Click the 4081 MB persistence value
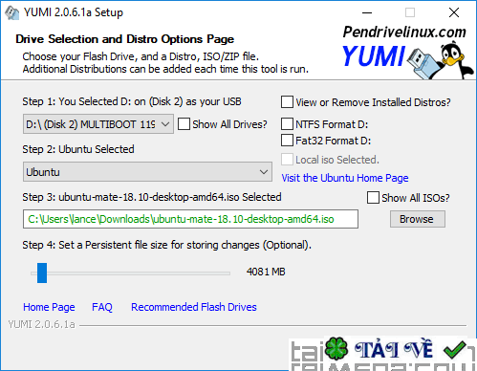Viewport: 477px width, 371px height. pos(266,272)
